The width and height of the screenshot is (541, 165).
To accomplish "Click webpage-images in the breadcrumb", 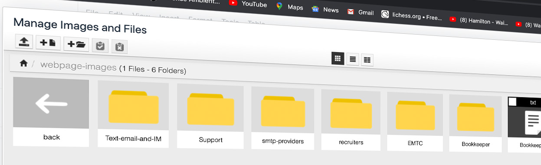I will [79, 67].
